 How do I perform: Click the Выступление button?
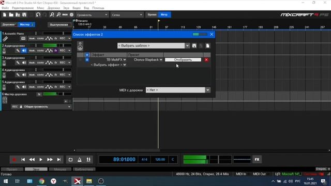(59, 25)
